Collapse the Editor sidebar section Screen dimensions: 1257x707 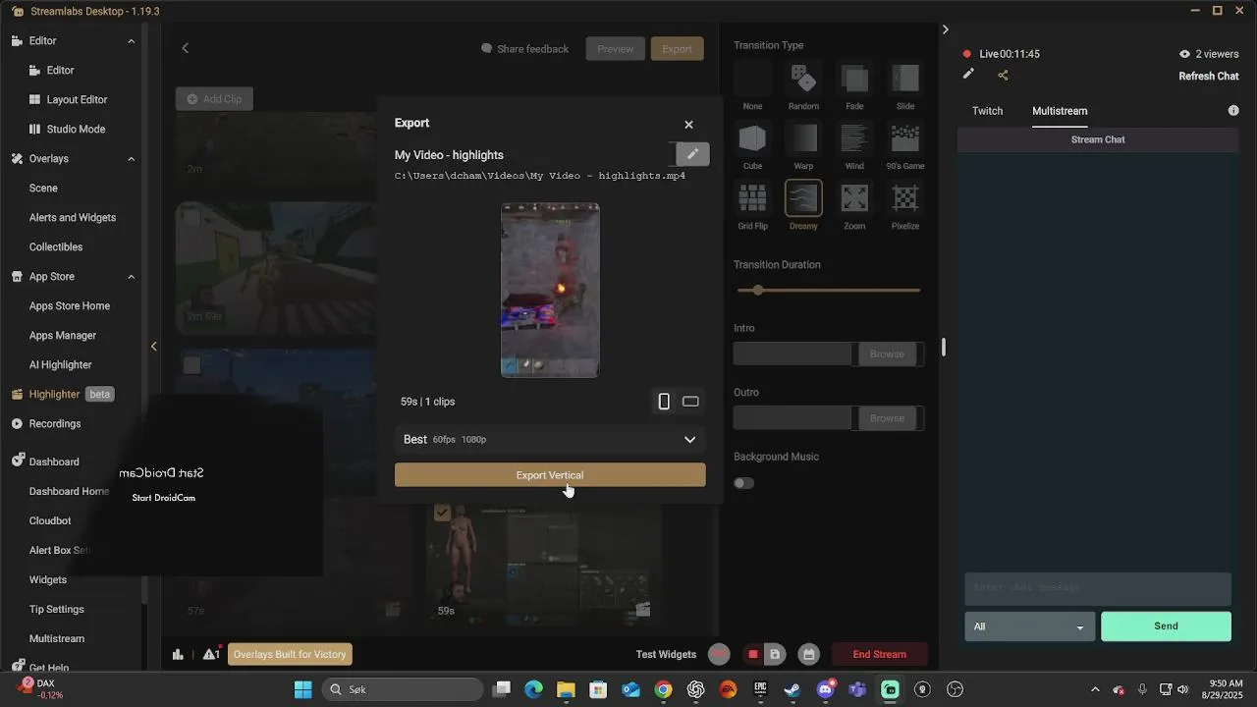click(x=132, y=41)
